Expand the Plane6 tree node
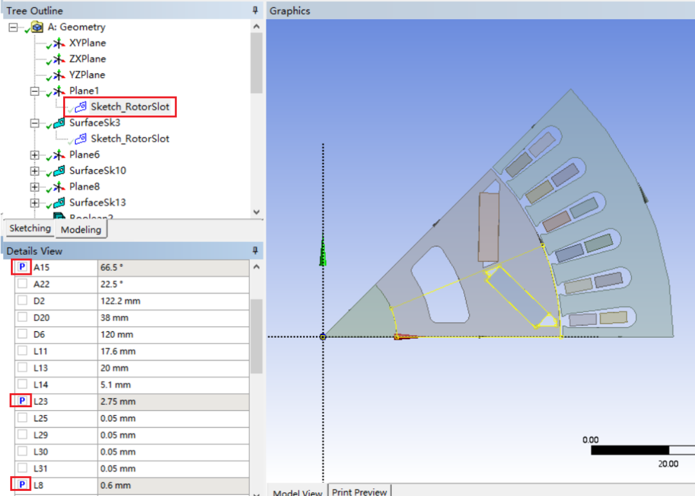 (35, 155)
